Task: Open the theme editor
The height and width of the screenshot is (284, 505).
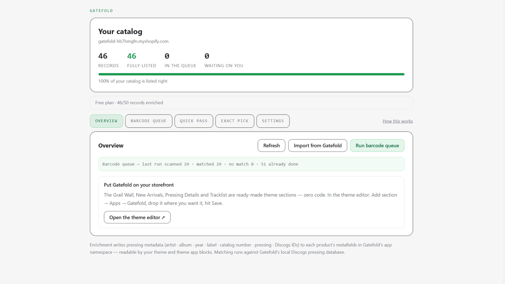Action: (x=137, y=217)
